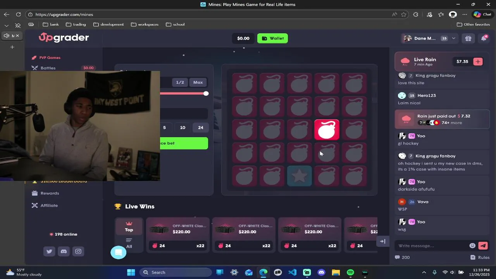The height and width of the screenshot is (279, 496).
Task: Open Edge profile avatar icon
Action: pyautogui.click(x=453, y=14)
